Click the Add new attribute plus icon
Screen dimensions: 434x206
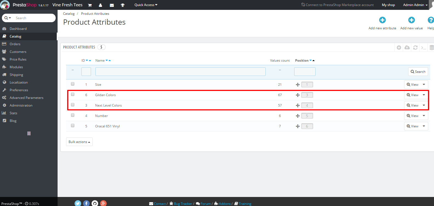coord(382,20)
